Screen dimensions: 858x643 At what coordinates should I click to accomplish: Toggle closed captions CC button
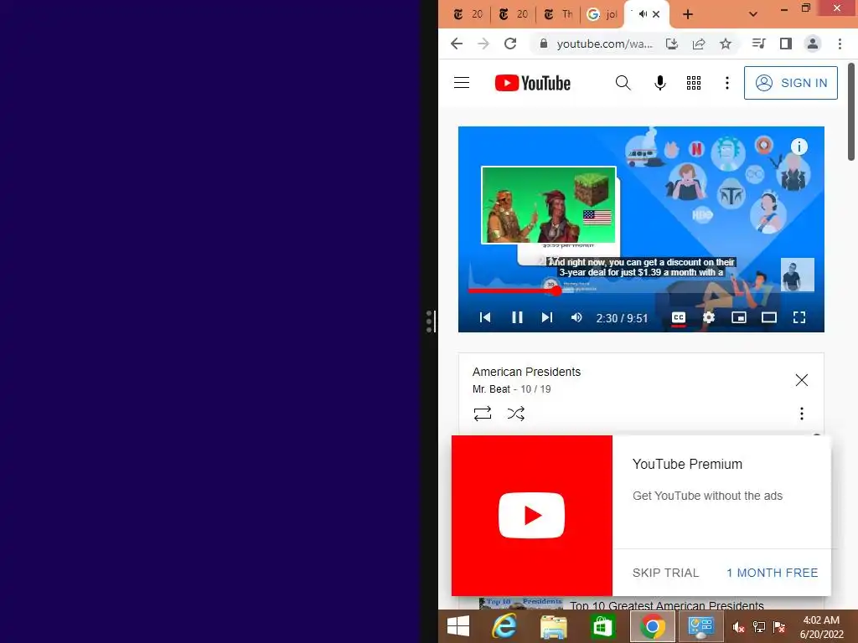click(x=679, y=317)
